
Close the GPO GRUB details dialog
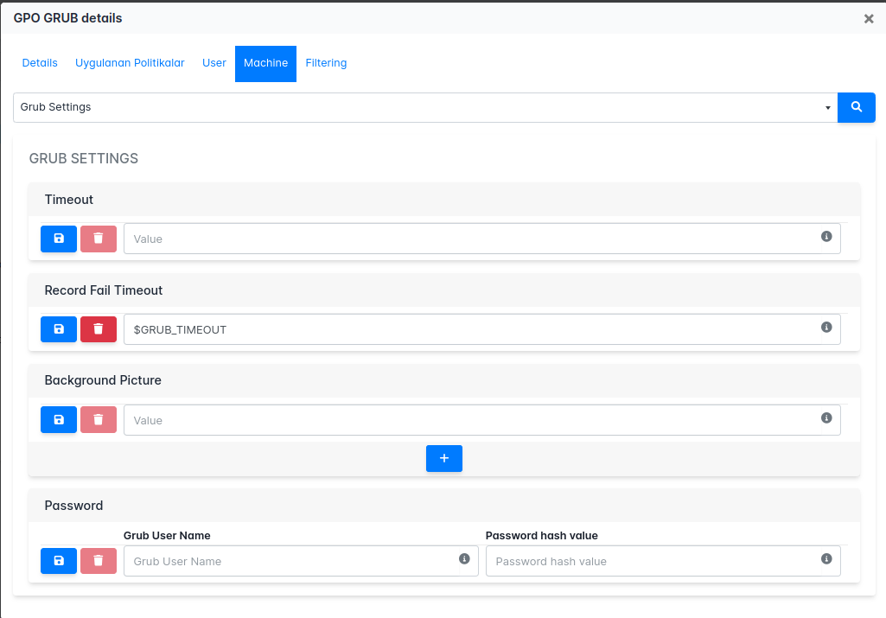click(x=869, y=18)
